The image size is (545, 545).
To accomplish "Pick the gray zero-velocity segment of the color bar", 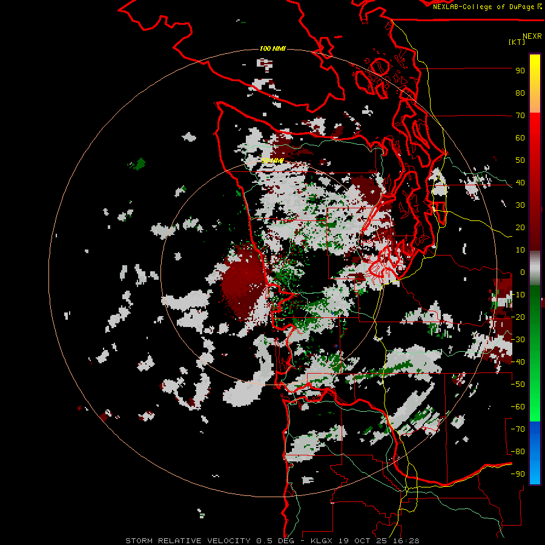I will tap(535, 268).
